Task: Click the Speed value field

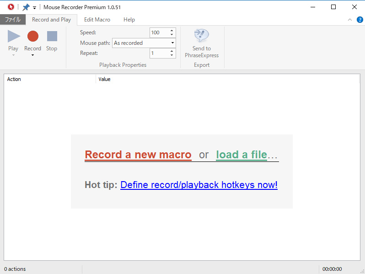Action: 159,32
